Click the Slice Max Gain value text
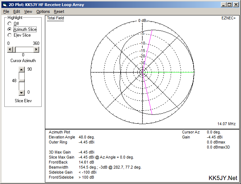The height and width of the screenshot is (184, 241). coord(106,157)
